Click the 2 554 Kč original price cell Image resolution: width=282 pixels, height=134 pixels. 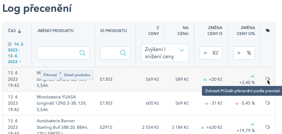151,127
